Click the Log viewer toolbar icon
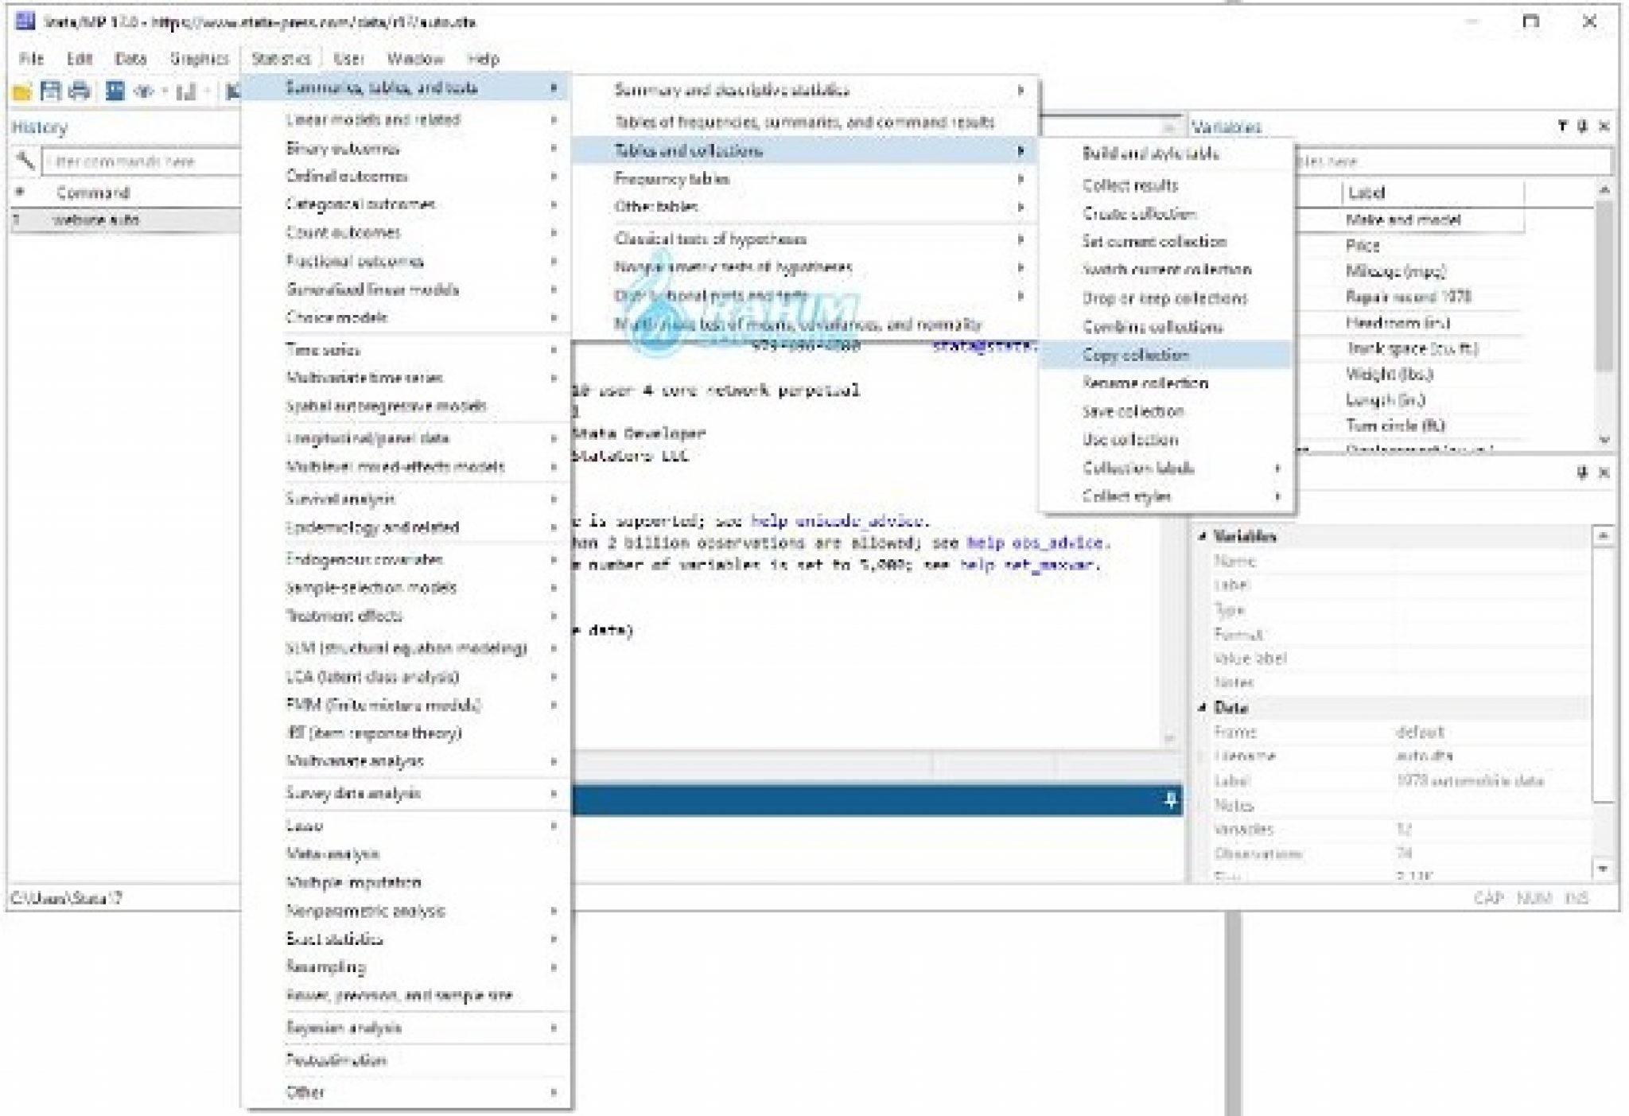1629x1116 pixels. point(115,91)
